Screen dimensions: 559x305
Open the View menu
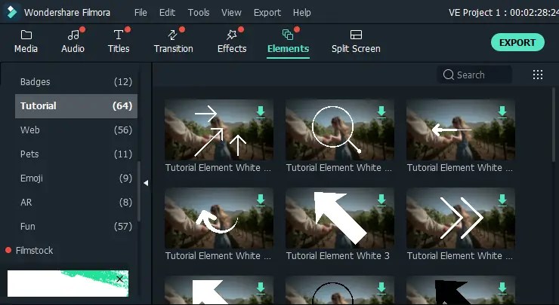[x=231, y=13]
